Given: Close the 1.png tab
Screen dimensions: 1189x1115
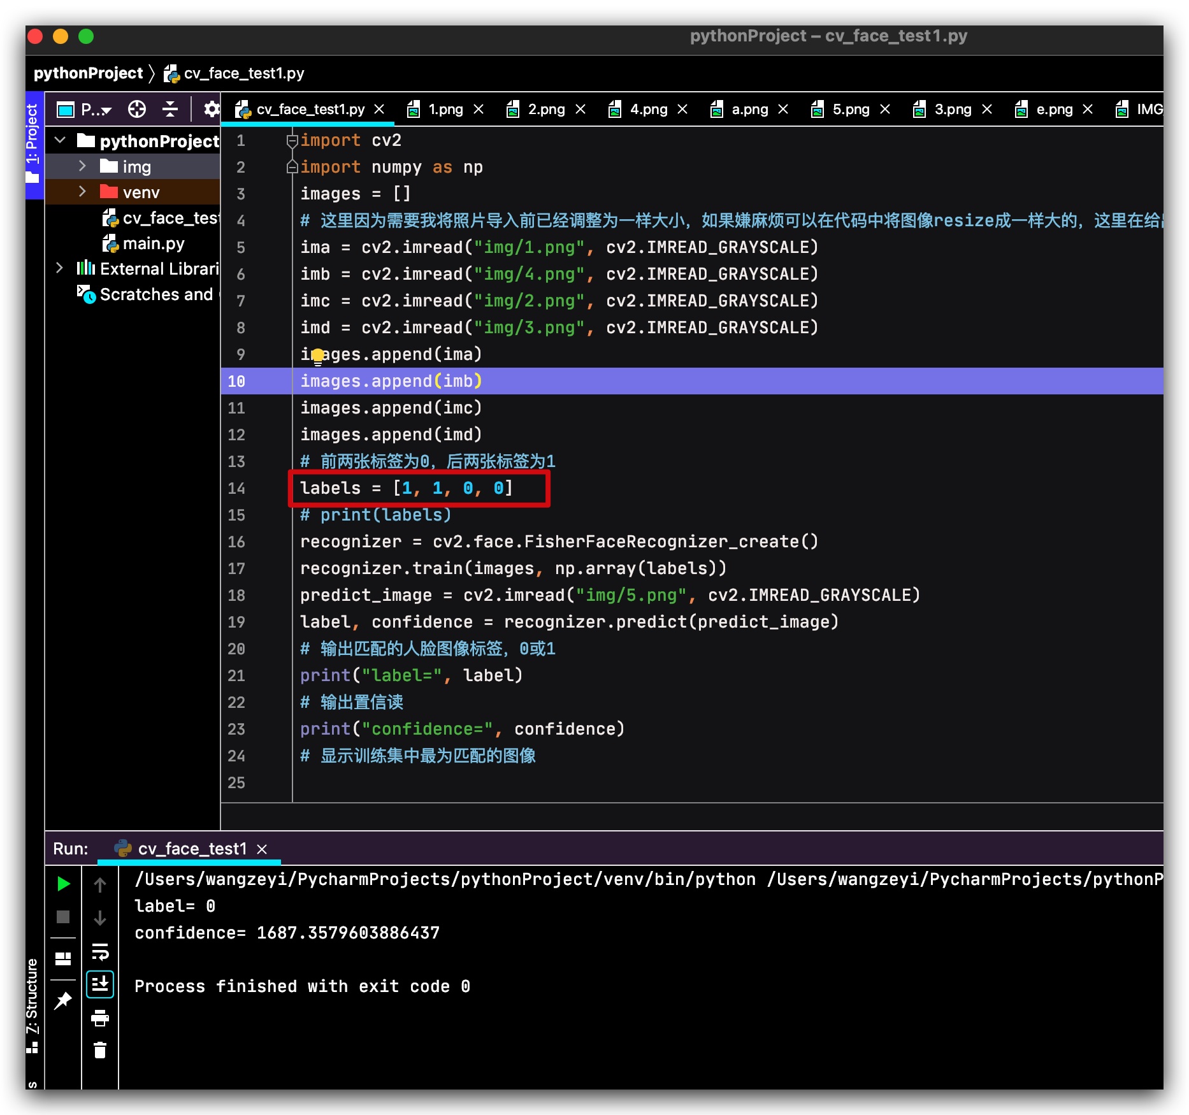Looking at the screenshot, I should (x=479, y=110).
